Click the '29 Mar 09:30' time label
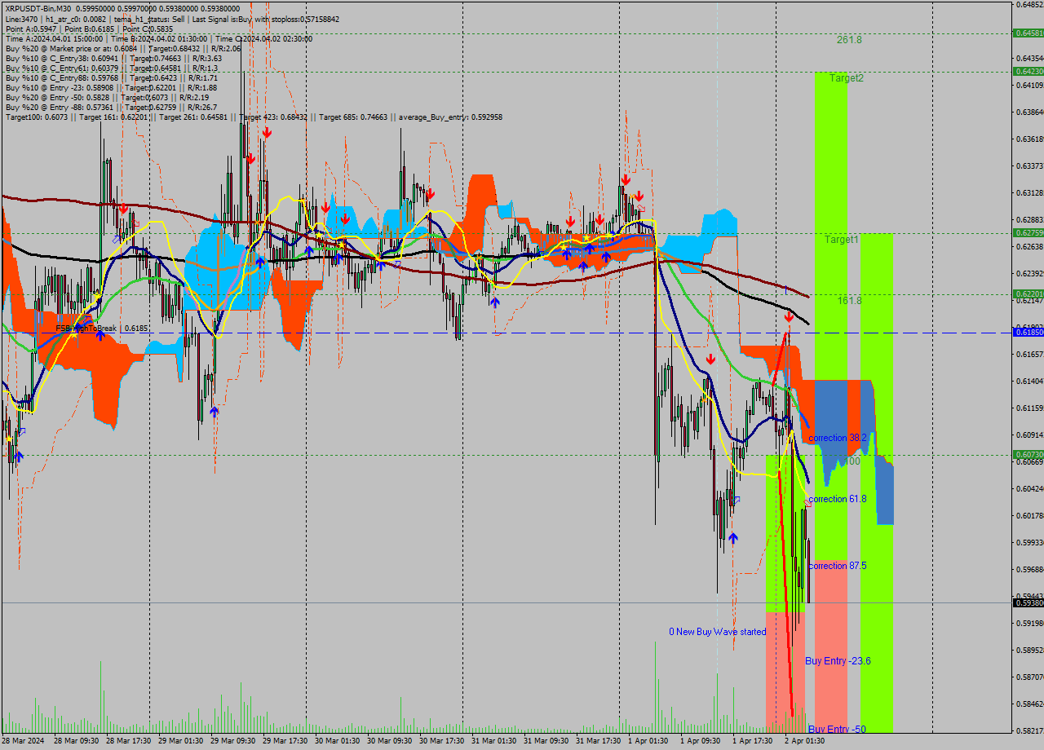Image resolution: width=1044 pixels, height=750 pixels. (x=232, y=741)
